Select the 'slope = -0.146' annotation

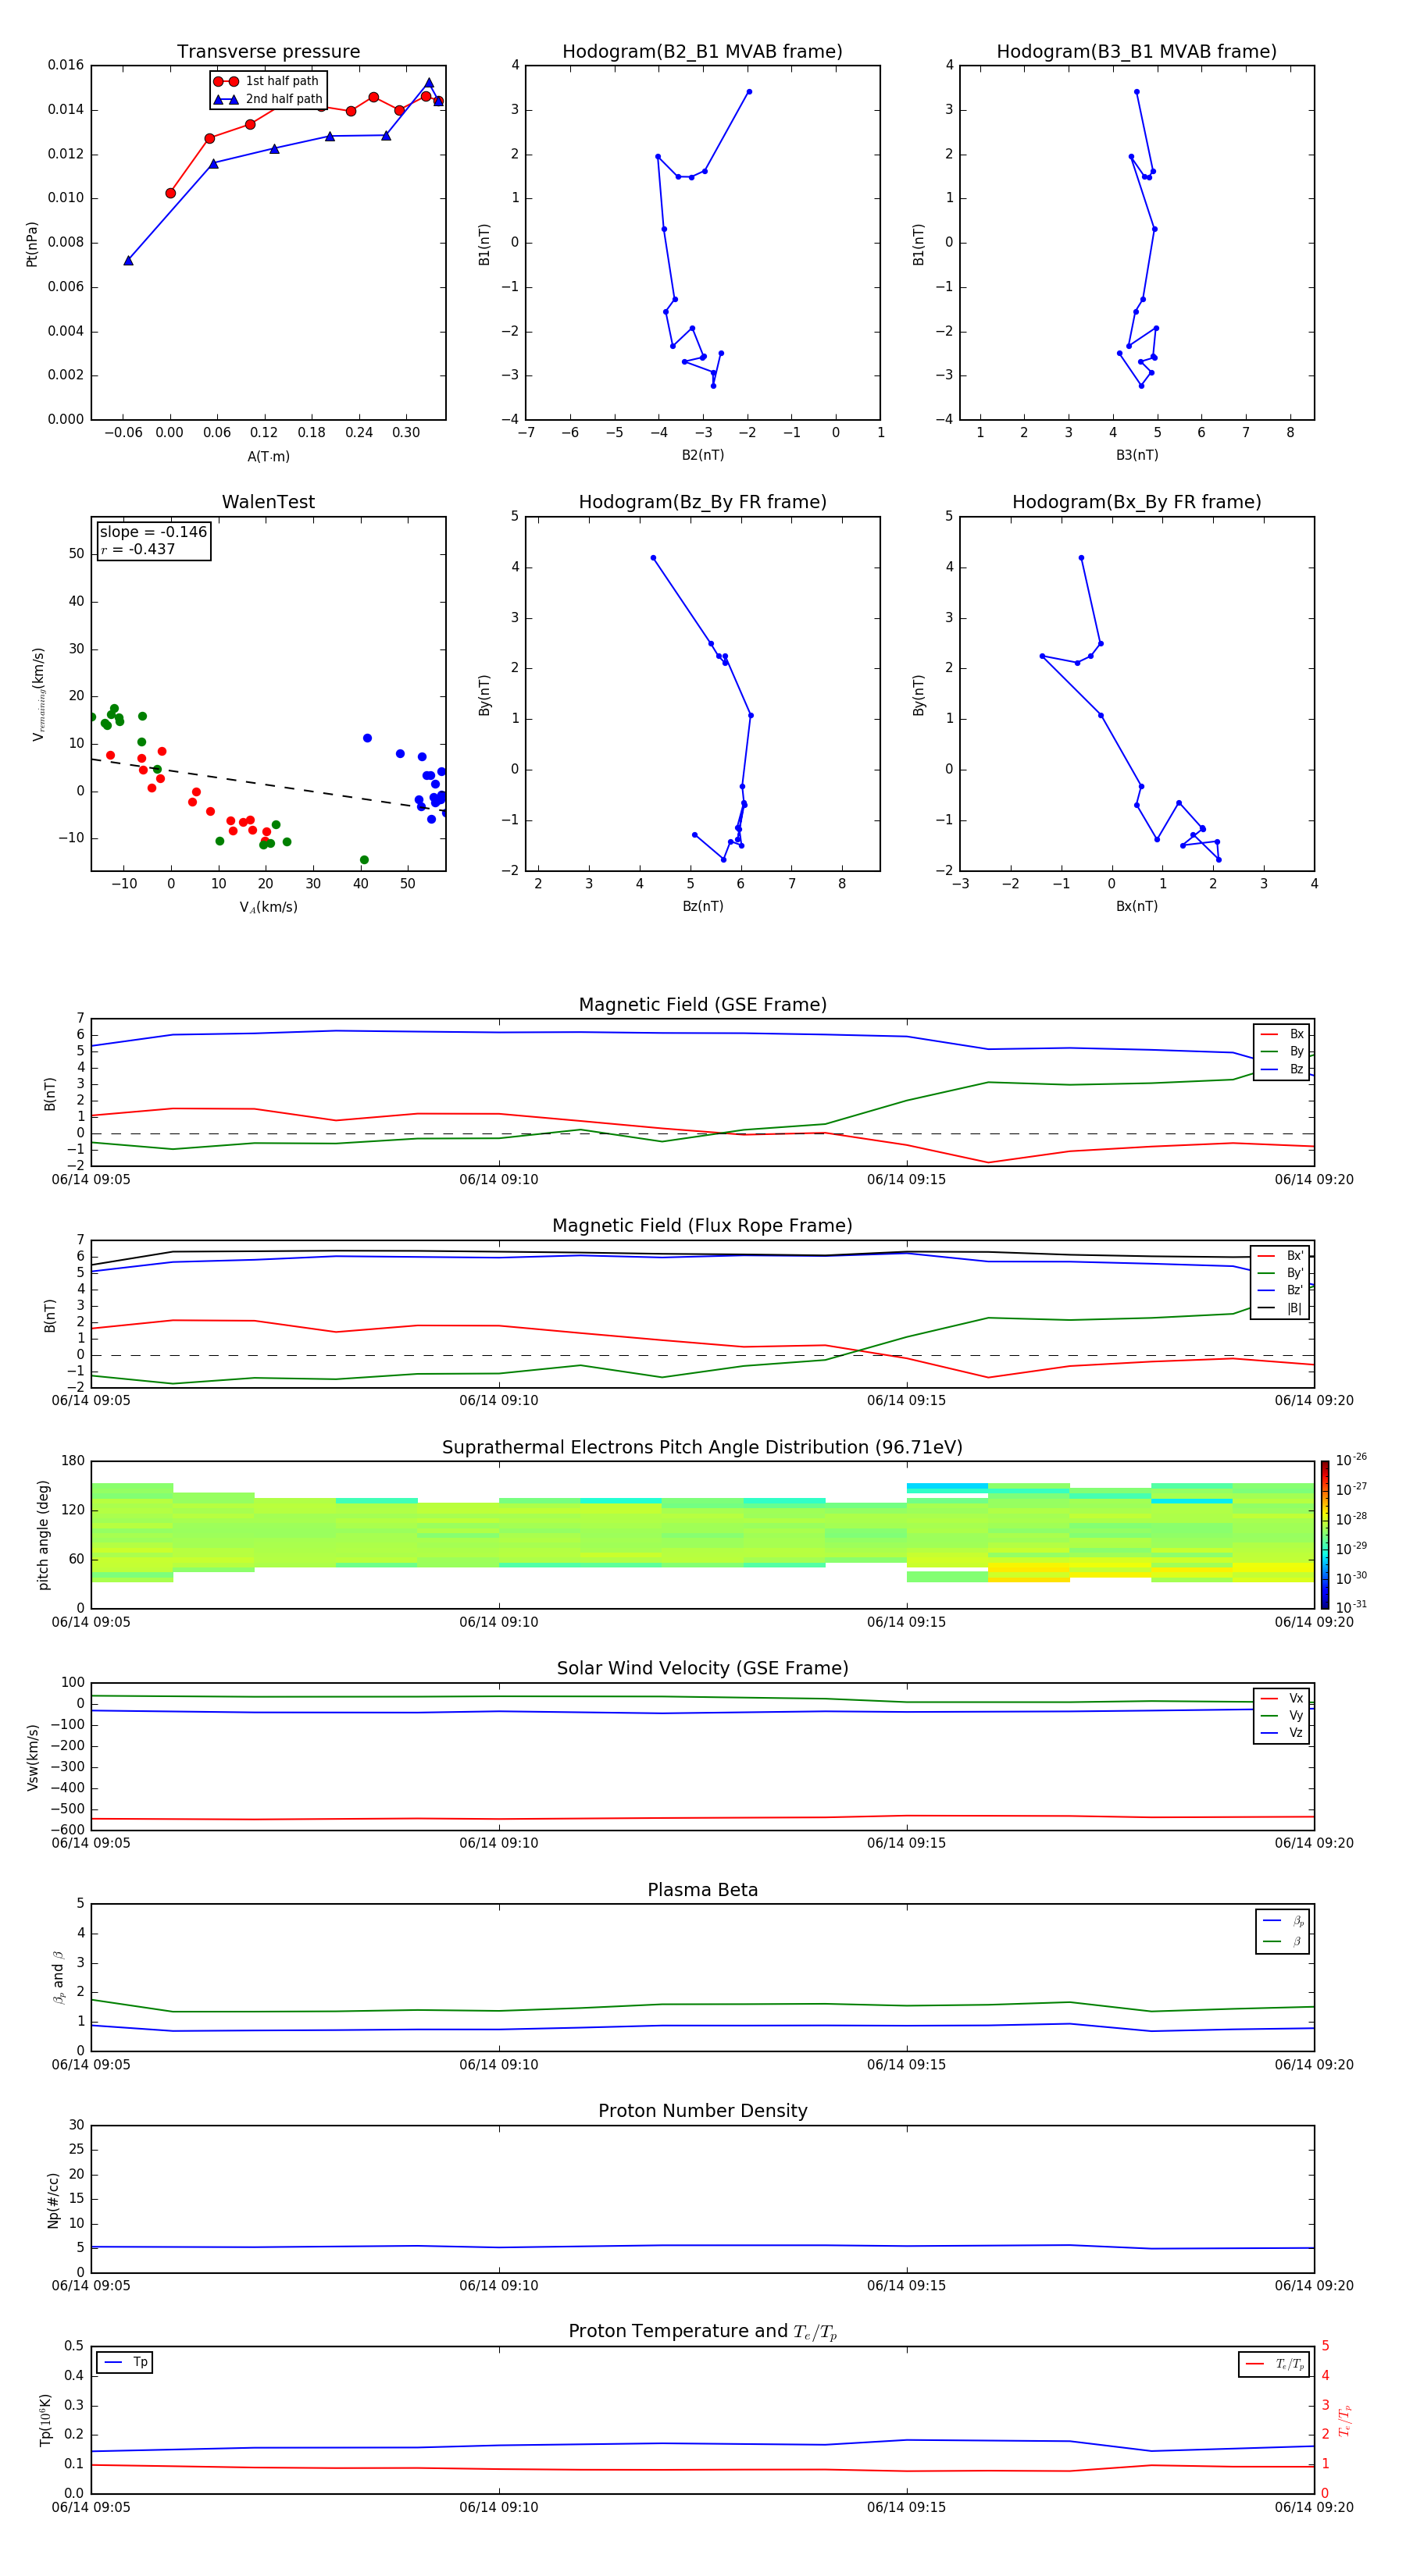(x=153, y=532)
